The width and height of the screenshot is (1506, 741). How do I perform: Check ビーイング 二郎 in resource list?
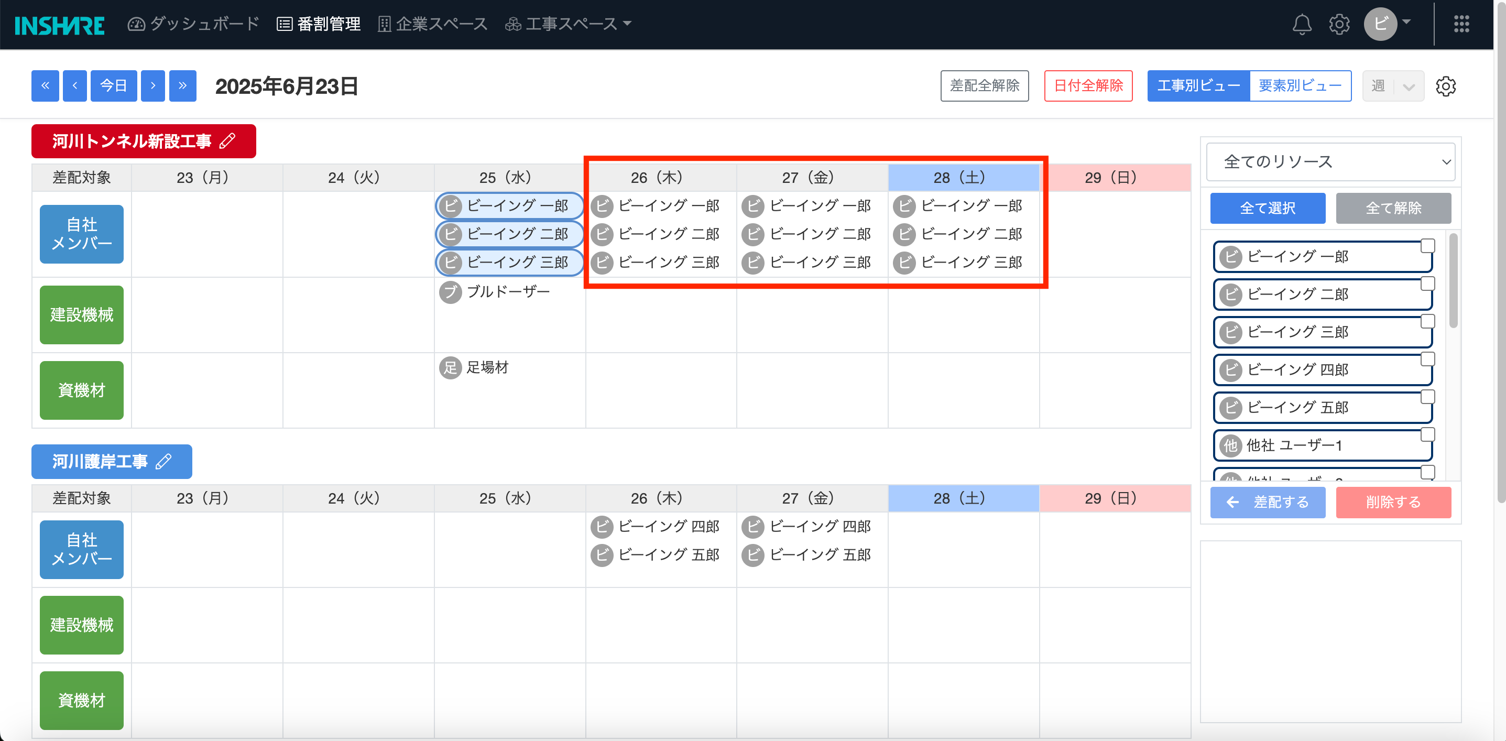click(1427, 284)
